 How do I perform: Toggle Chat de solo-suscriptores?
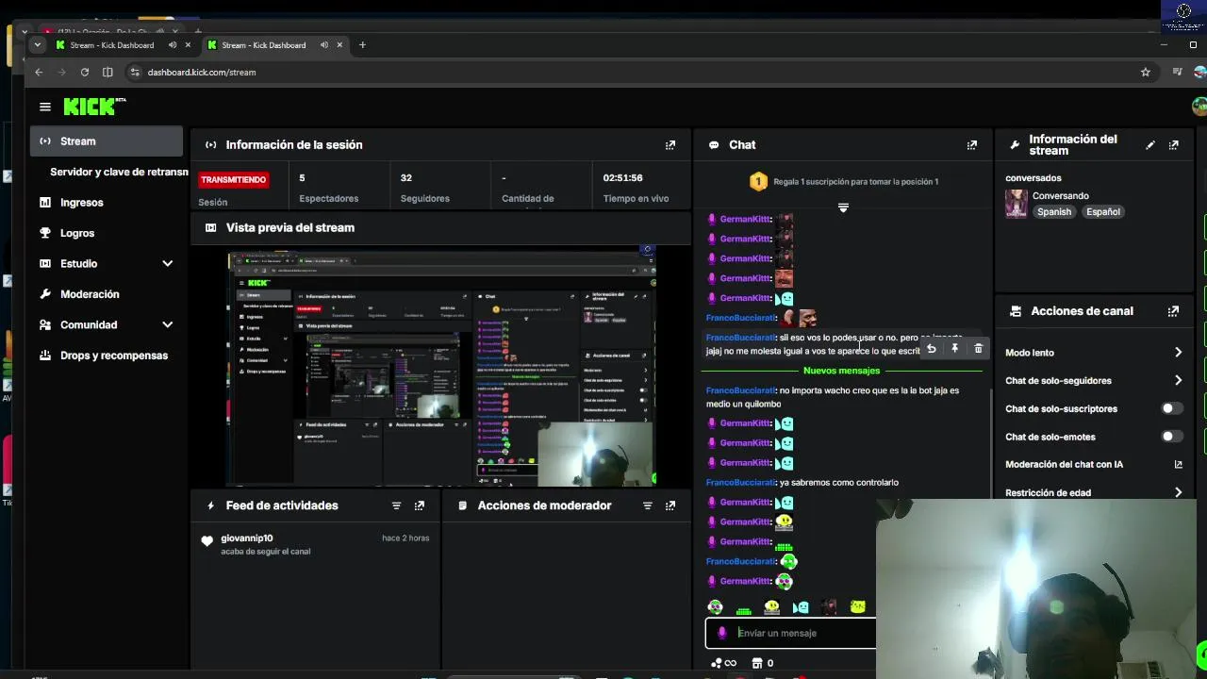pyautogui.click(x=1171, y=408)
